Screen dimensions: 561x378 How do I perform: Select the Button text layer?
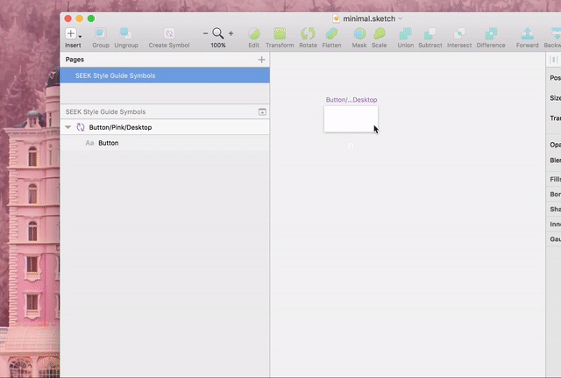[165, 143]
